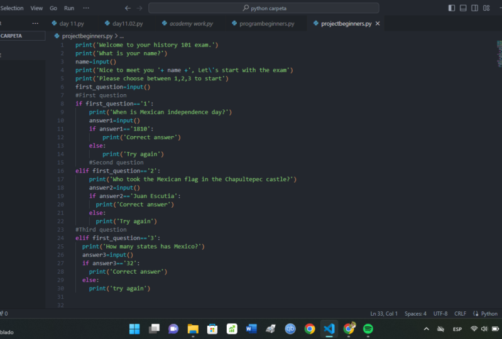
Task: Toggle the primary side bar layout icon
Action: coord(451,8)
